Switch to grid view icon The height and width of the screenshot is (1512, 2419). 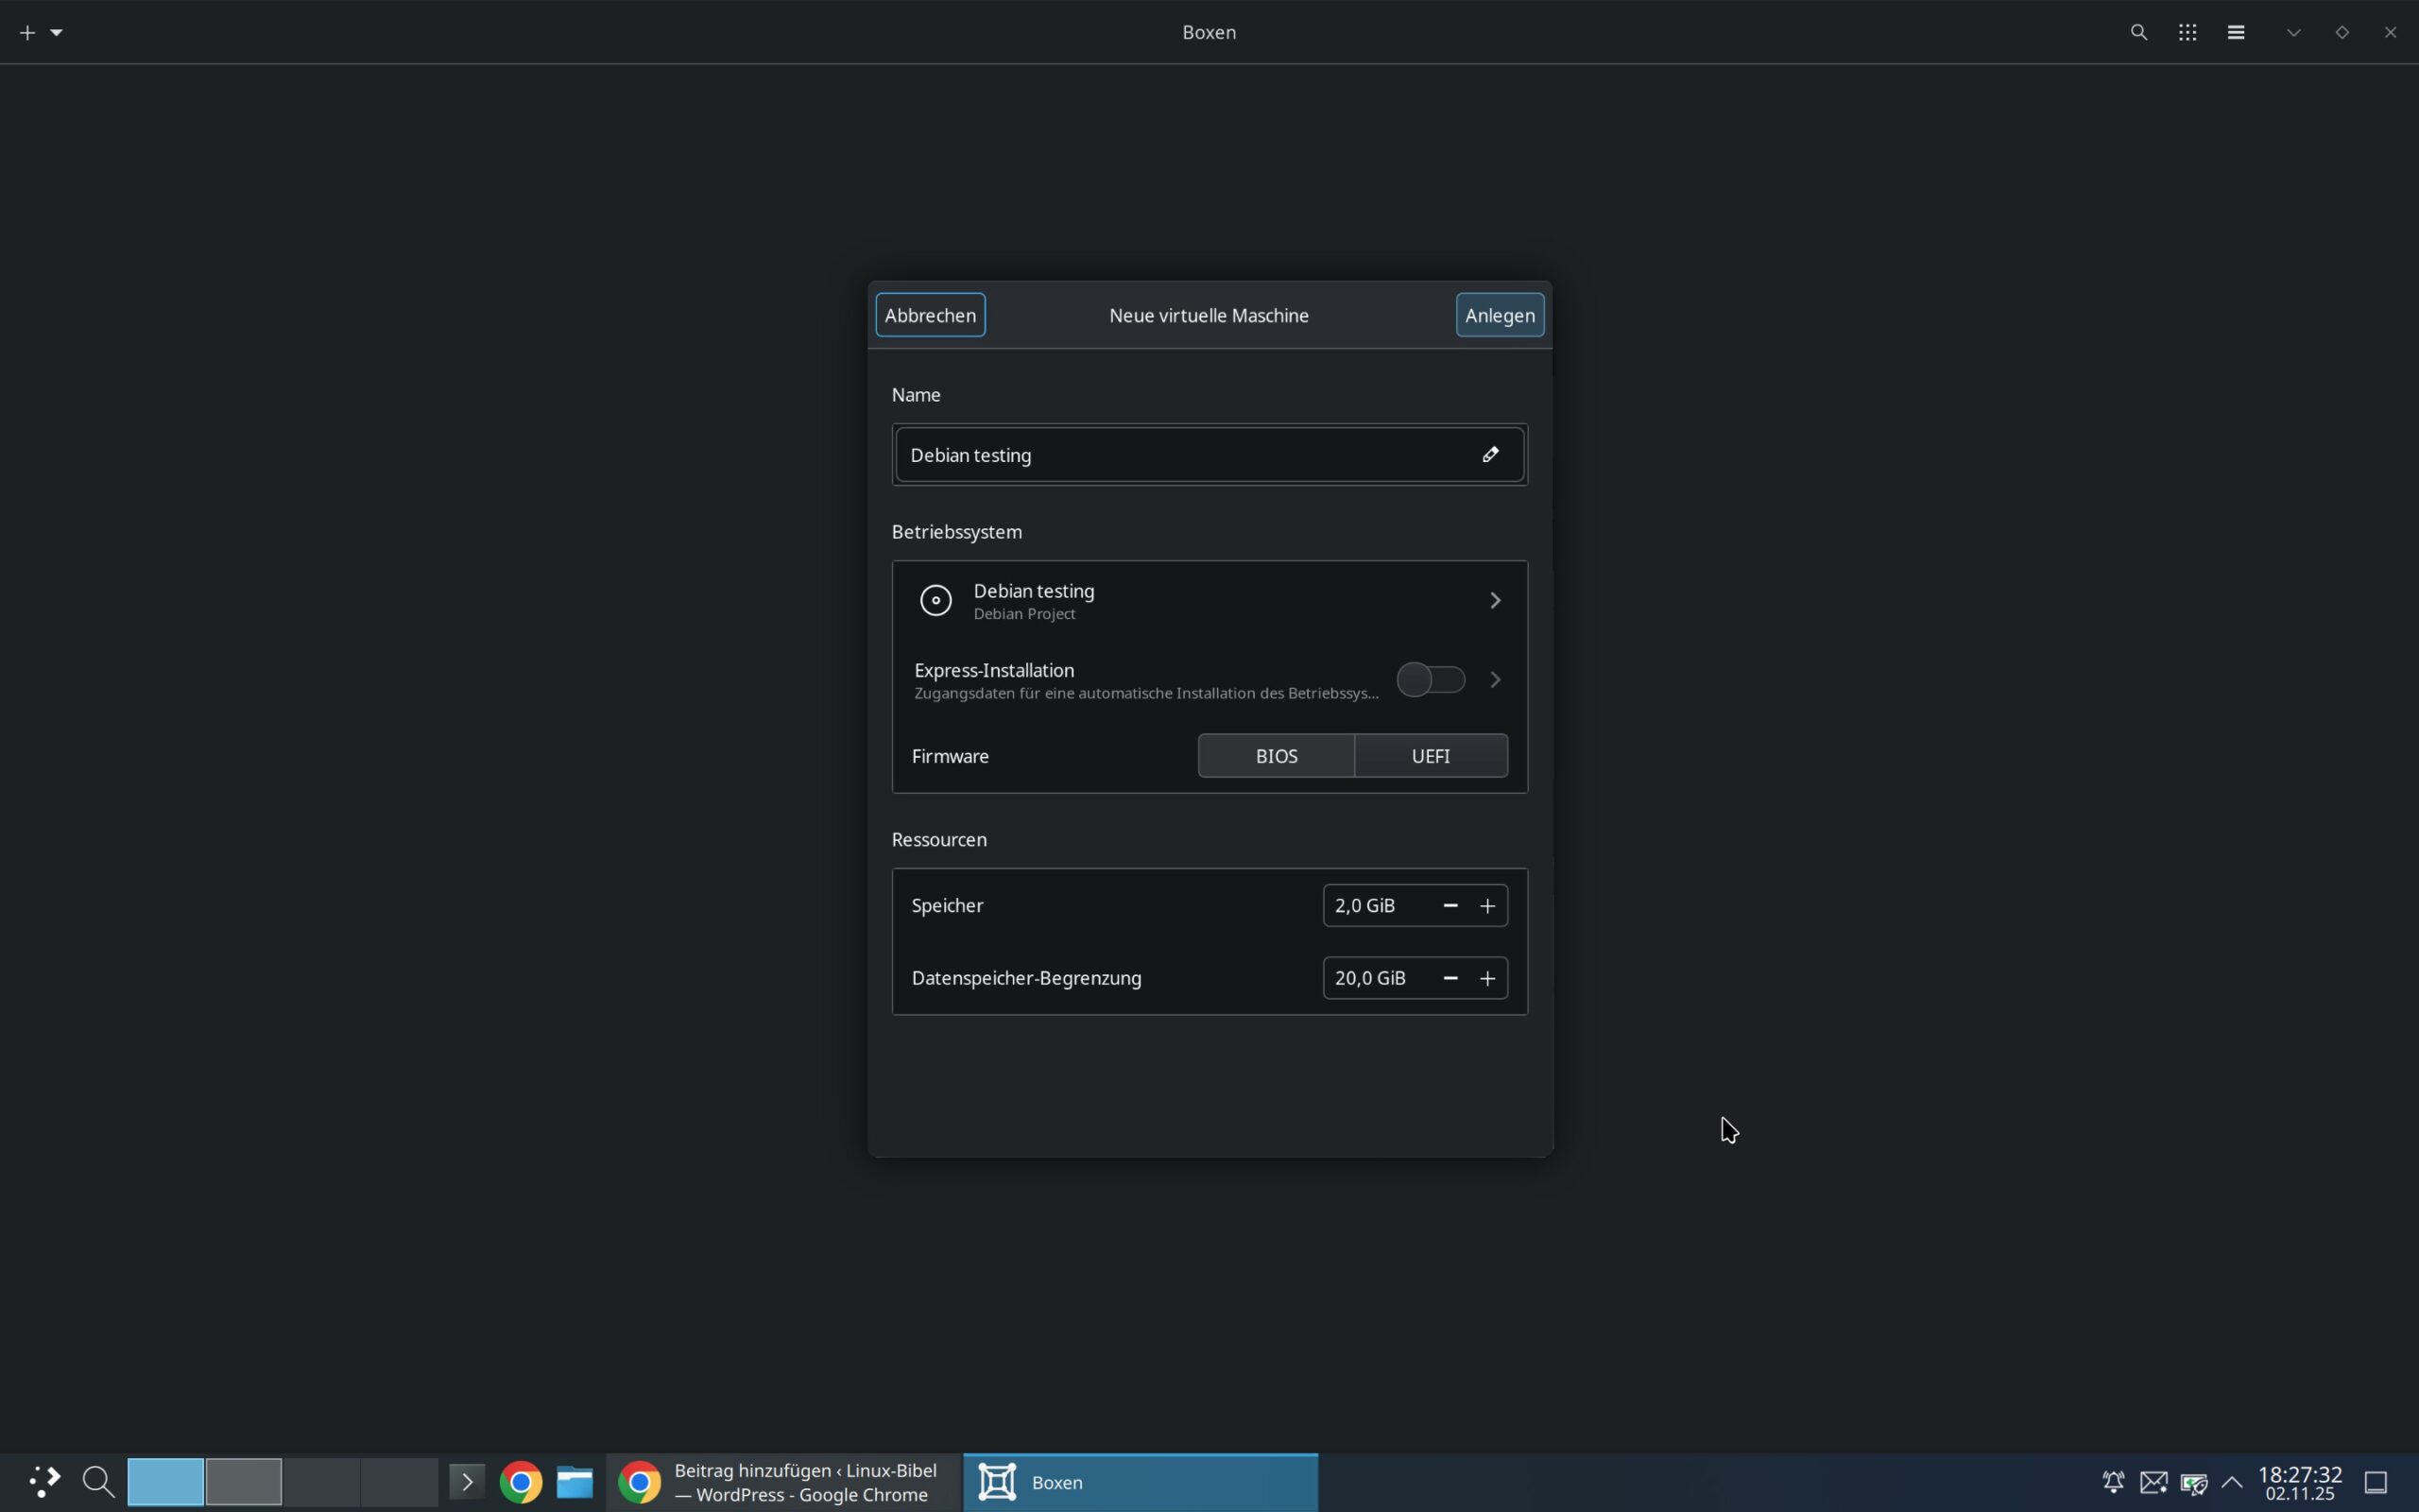tap(2187, 32)
